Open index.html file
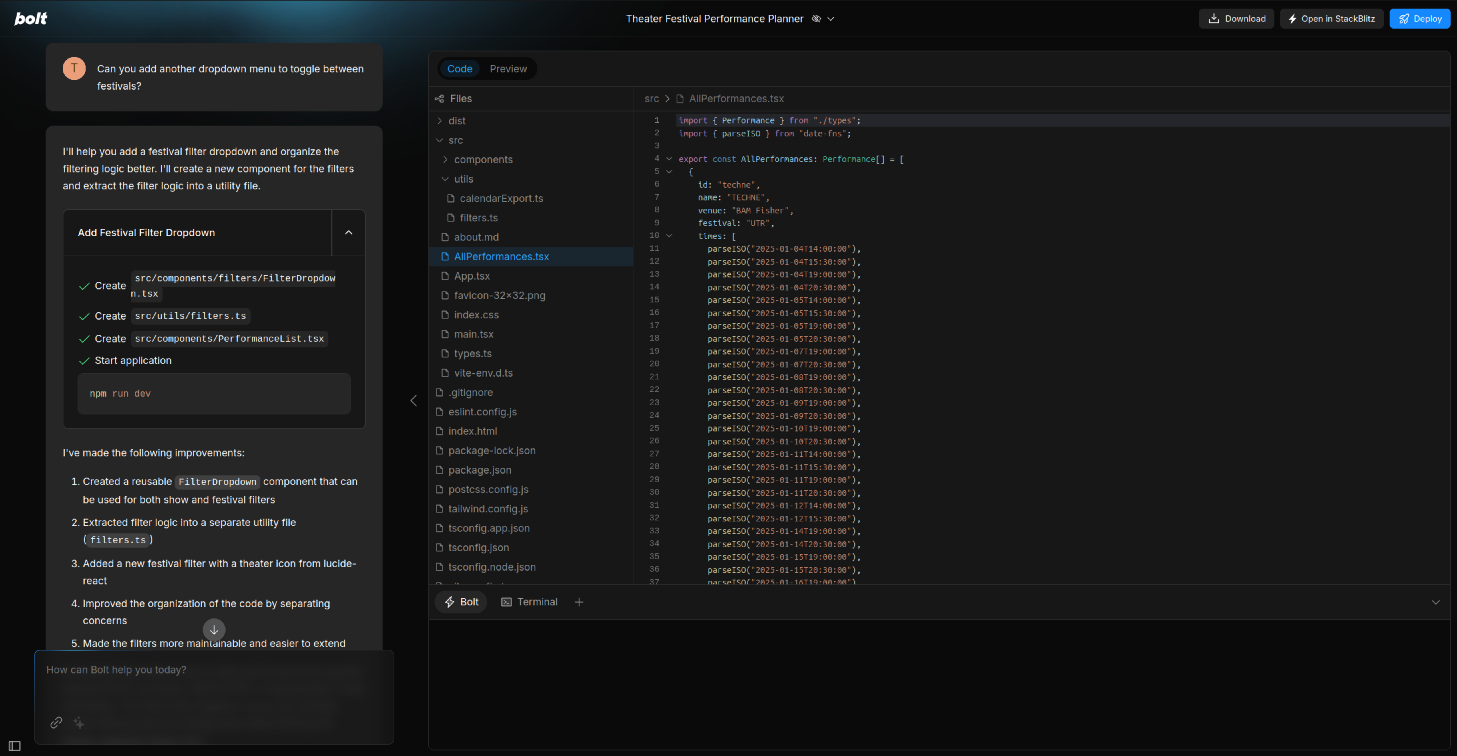The height and width of the screenshot is (756, 1457). point(531,431)
